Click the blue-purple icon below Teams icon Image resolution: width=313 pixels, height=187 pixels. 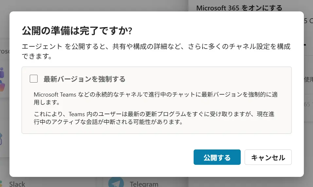(x=2, y=139)
